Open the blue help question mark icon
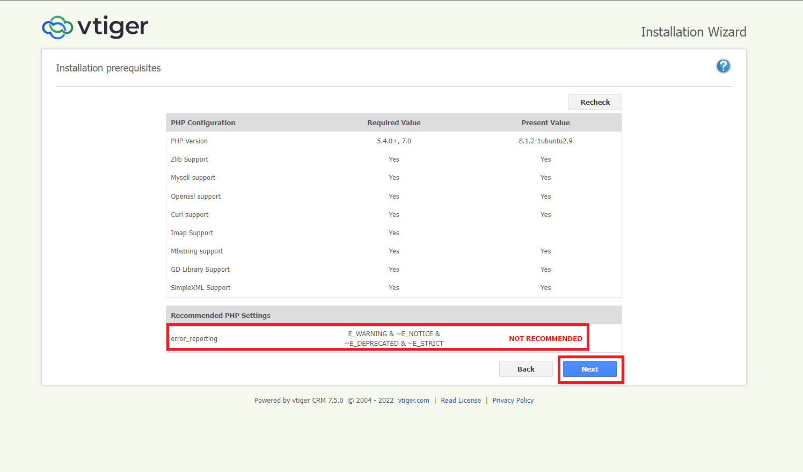803x472 pixels. (723, 66)
